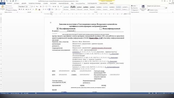This screenshot has width=174, height=98.
Task: Open Find (Найти) dropdown arrow
Action: (137, 6)
